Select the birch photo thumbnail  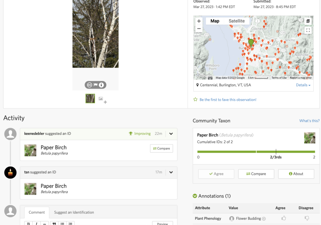point(90,98)
